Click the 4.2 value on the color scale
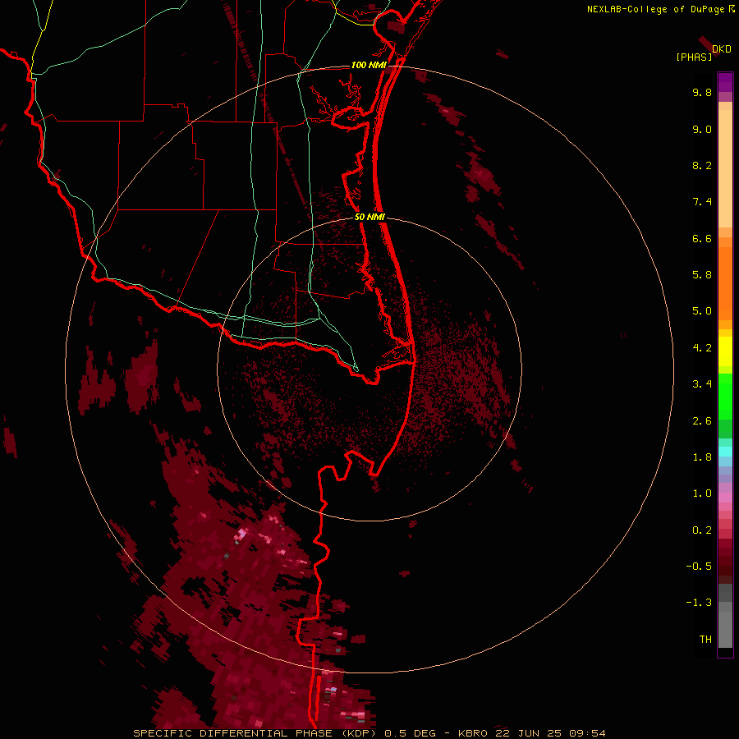Viewport: 739px width, 739px height. click(x=702, y=348)
